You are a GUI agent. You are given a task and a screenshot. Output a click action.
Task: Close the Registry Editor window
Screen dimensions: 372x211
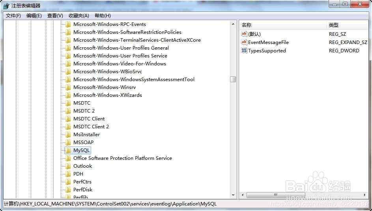tap(360, 4)
